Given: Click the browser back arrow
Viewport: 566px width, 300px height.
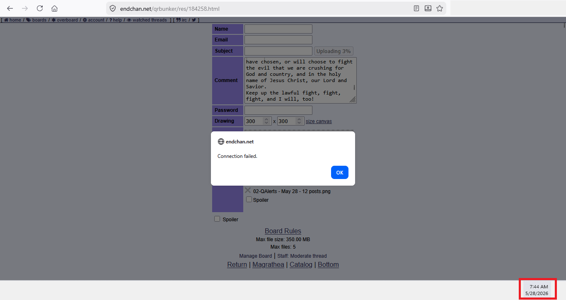Looking at the screenshot, I should (x=10, y=8).
